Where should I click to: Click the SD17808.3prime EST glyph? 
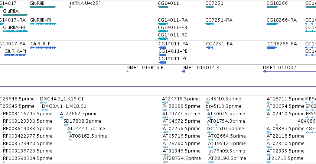click(66, 125)
